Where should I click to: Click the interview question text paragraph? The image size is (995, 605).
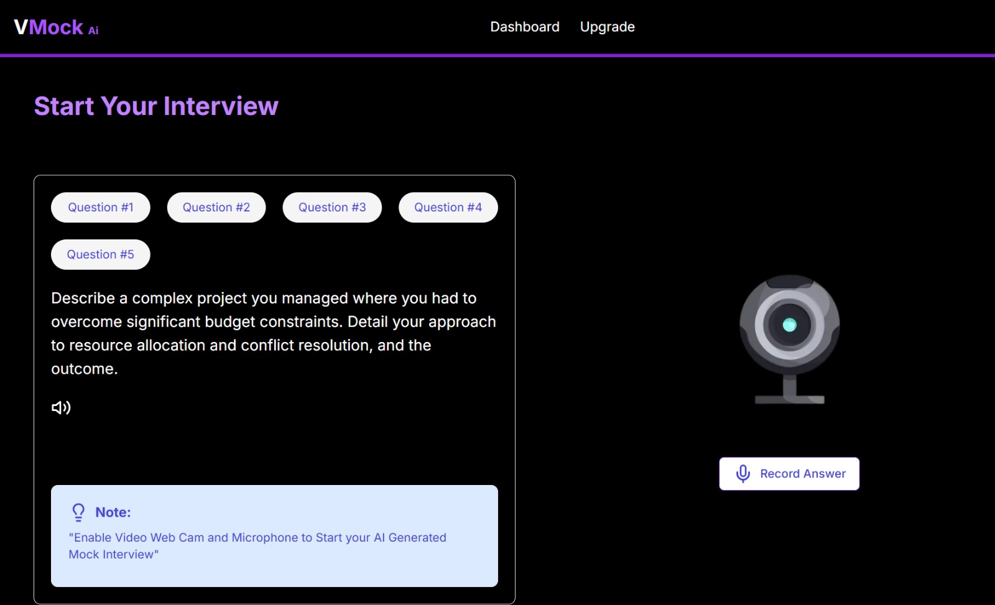[274, 334]
